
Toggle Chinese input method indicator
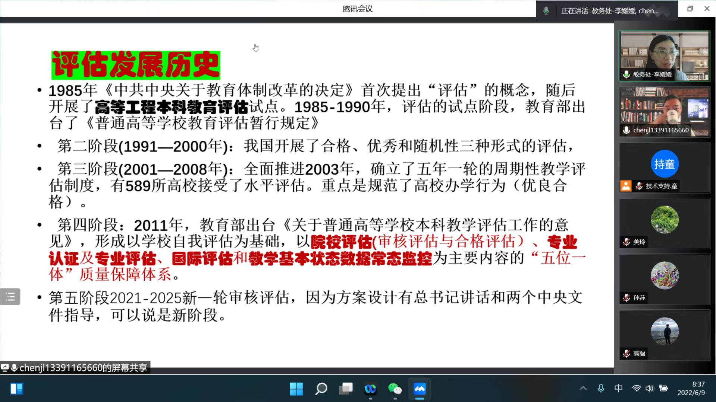(x=618, y=389)
